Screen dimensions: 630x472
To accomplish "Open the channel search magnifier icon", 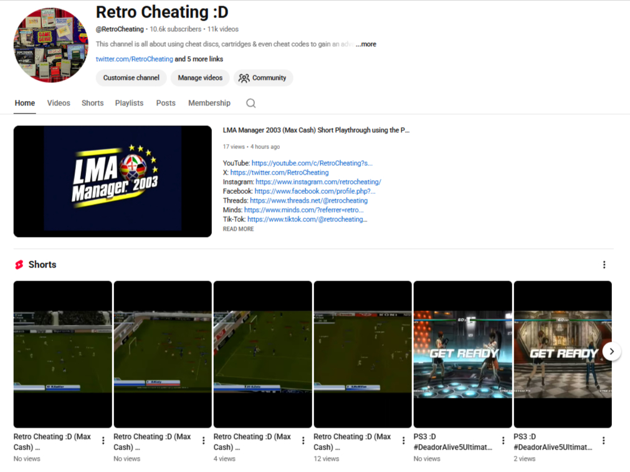I will 251,104.
